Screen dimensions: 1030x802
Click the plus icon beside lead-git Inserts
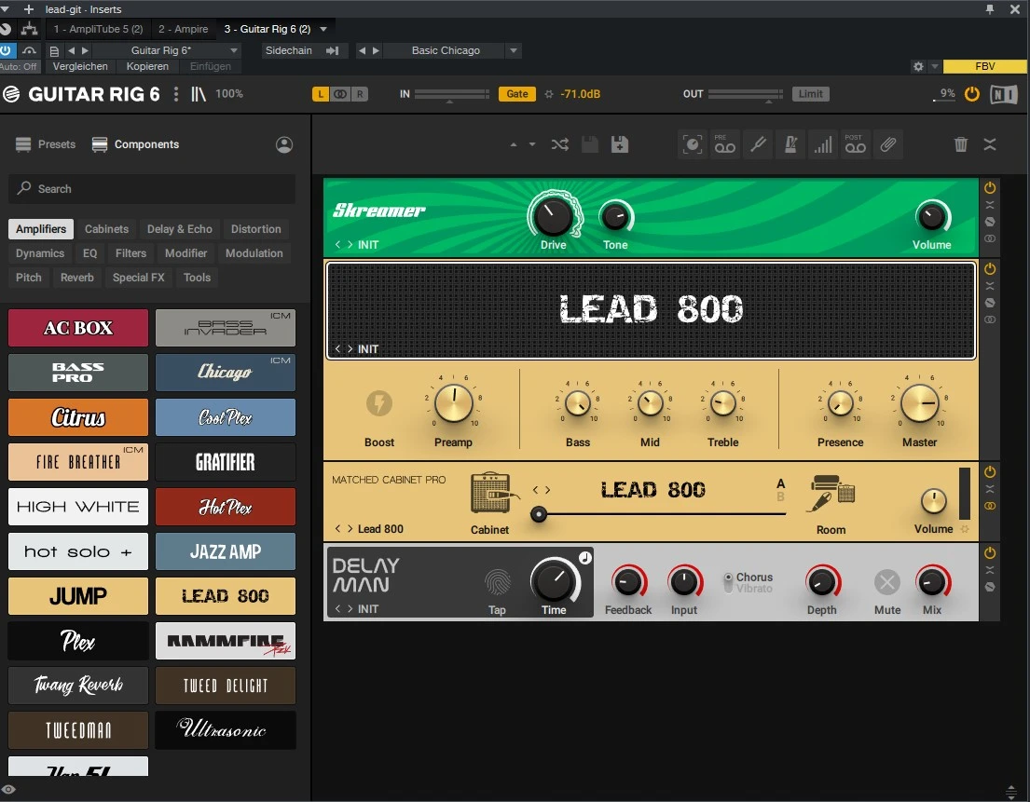pos(28,9)
